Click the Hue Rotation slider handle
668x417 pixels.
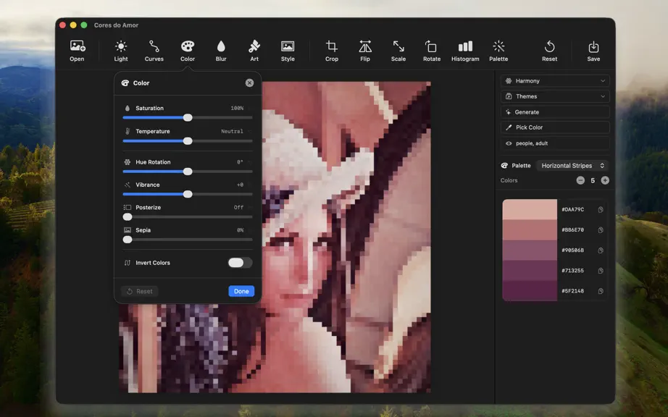click(188, 172)
